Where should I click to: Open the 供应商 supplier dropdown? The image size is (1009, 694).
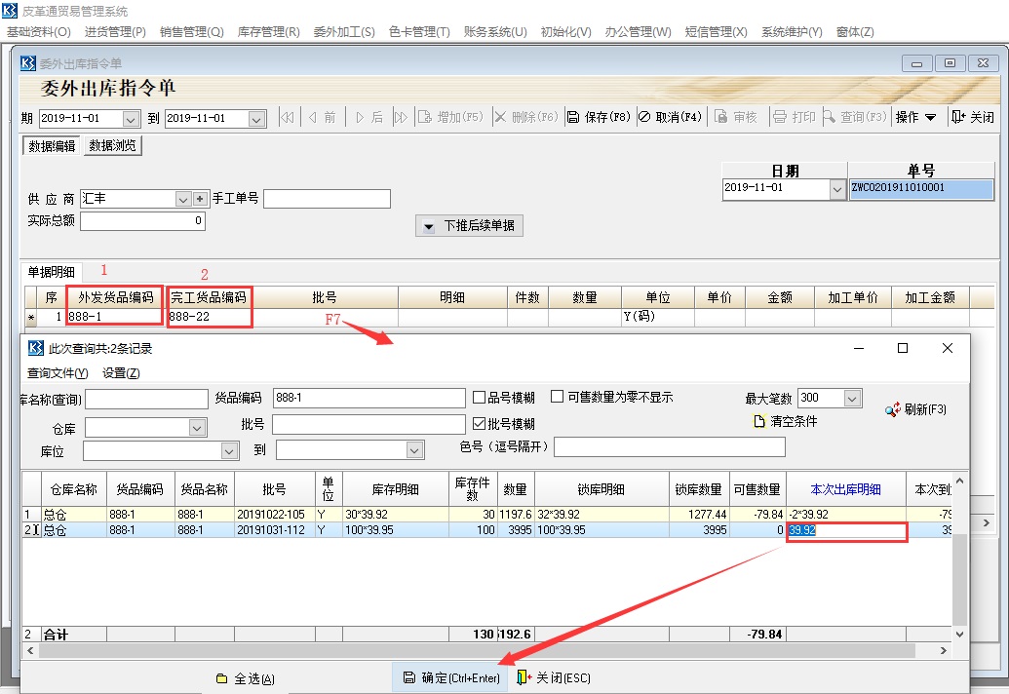(182, 199)
